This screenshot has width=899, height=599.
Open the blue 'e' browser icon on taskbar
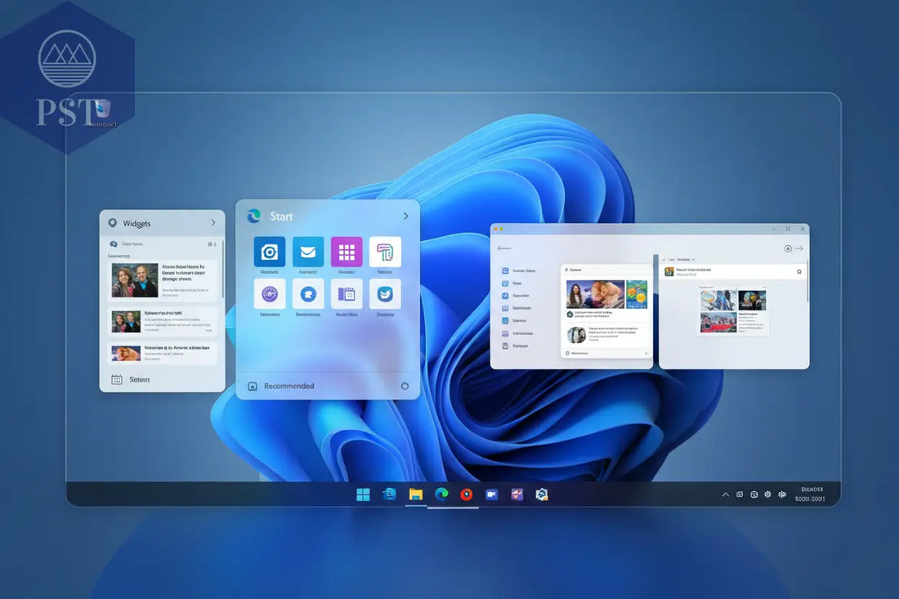pyautogui.click(x=389, y=494)
